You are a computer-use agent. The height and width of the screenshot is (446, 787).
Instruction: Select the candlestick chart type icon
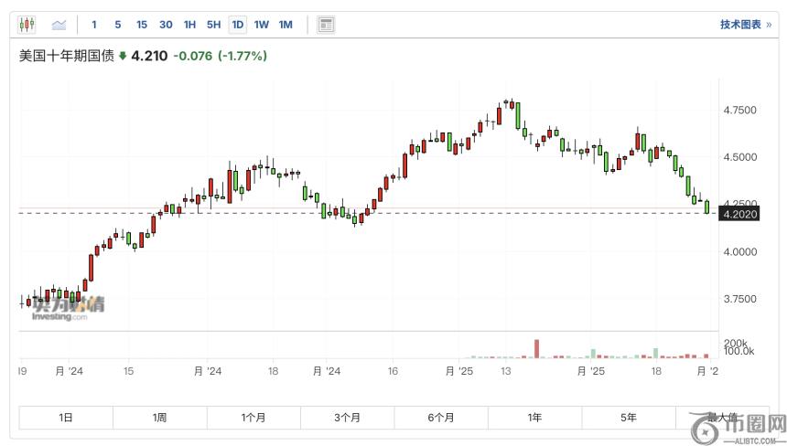click(27, 25)
